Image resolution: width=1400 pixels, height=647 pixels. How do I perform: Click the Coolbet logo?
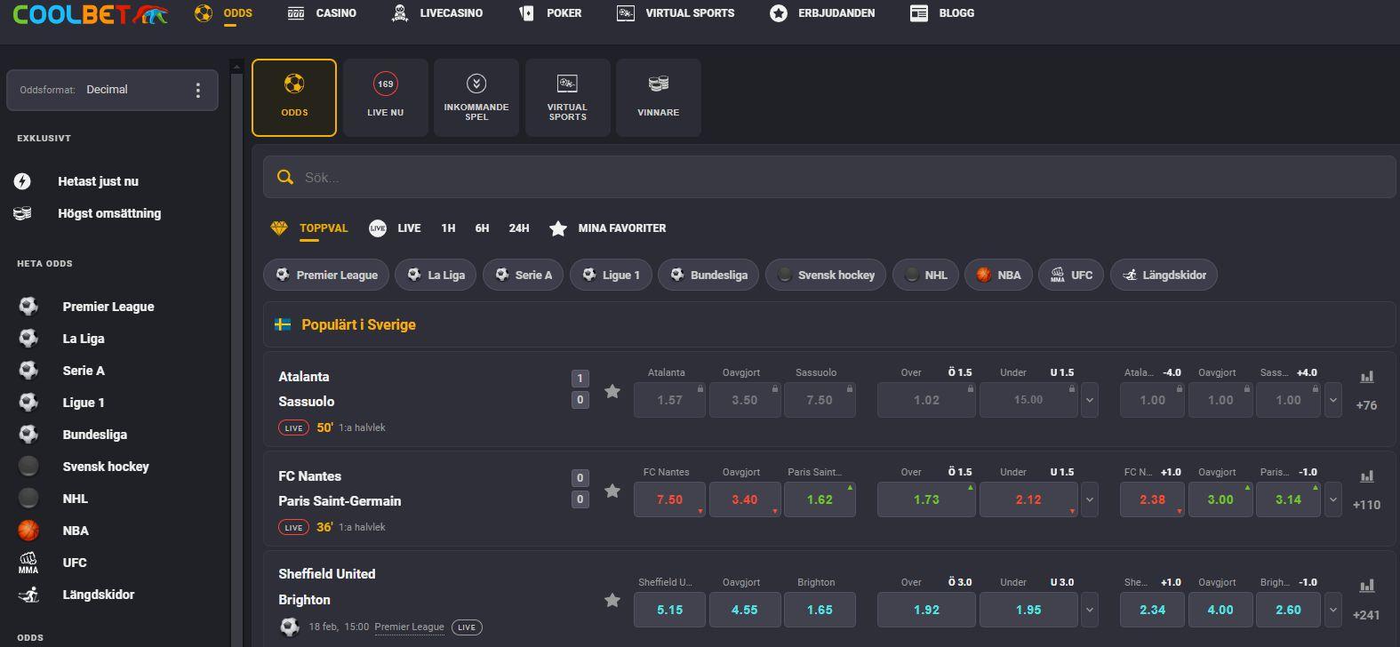pos(90,14)
